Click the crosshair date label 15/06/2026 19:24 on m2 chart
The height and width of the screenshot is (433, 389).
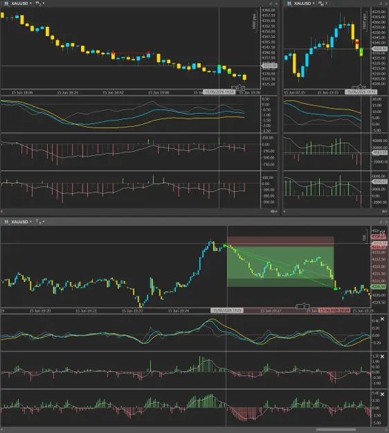click(x=219, y=92)
